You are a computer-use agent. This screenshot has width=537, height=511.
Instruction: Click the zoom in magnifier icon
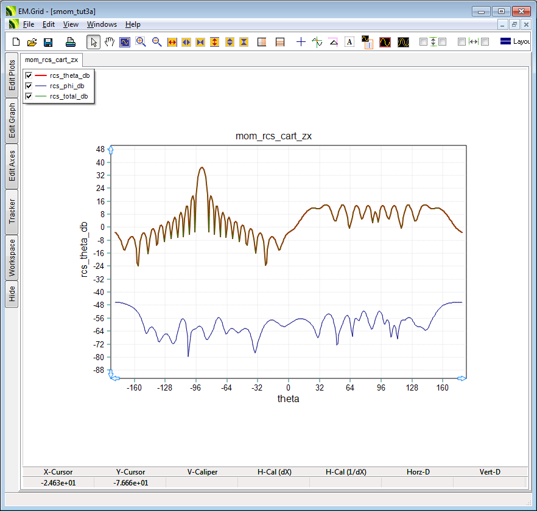(141, 42)
